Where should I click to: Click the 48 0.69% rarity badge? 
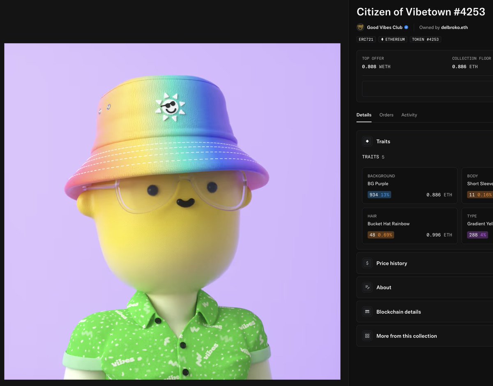click(381, 235)
